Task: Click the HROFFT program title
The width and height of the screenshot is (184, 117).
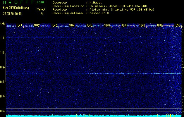Action: (x=18, y=2)
